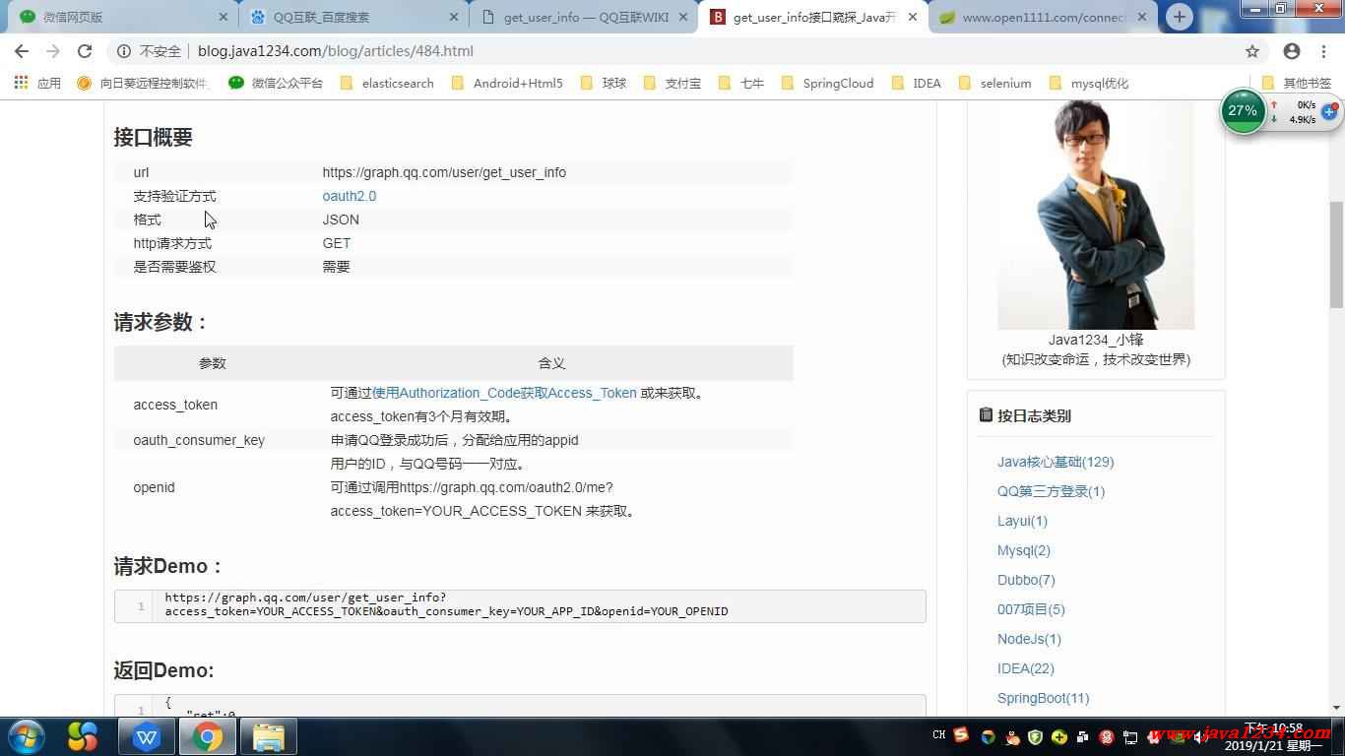This screenshot has height=756, width=1345.
Task: Open the 七牛 bookmark folder
Action: [740, 84]
